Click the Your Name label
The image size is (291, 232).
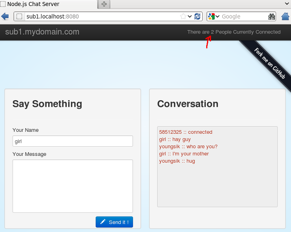click(26, 130)
